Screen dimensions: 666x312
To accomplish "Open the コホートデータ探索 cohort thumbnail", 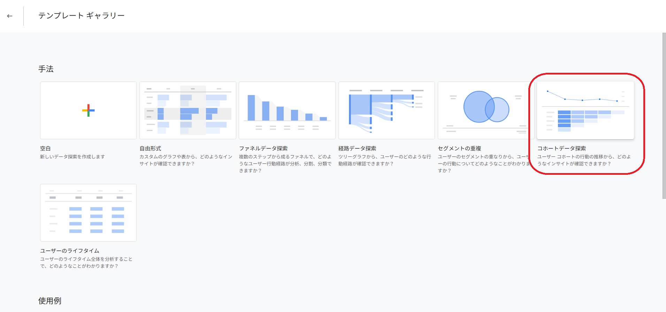I will [585, 110].
